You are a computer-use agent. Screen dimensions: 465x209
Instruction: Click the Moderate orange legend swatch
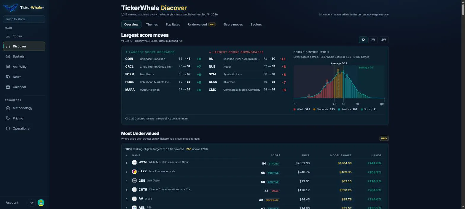(x=314, y=109)
